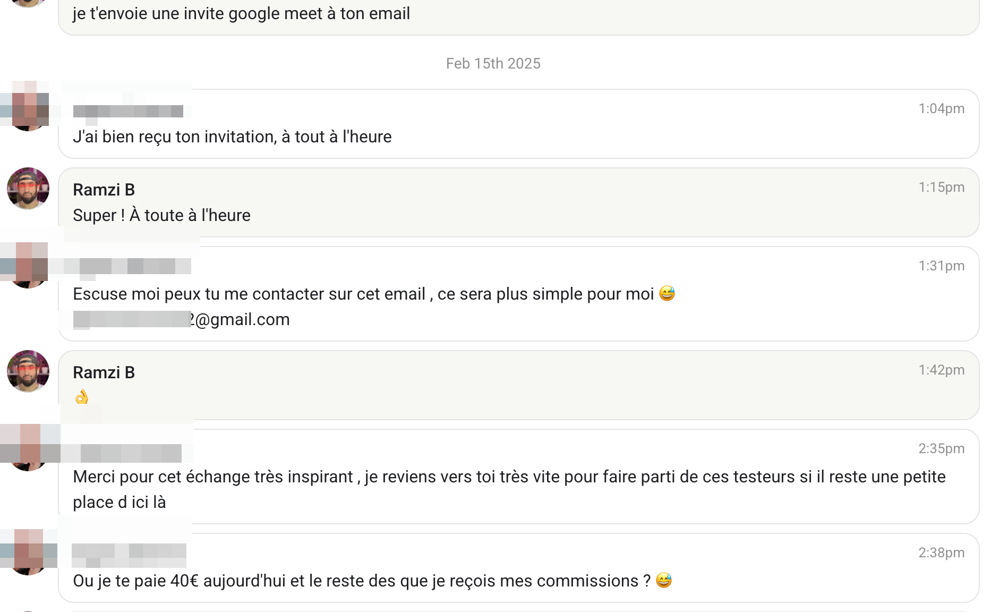Click the 1:15pm timestamp

pos(941,187)
